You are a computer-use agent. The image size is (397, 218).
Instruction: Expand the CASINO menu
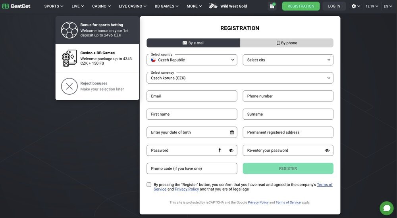(101, 6)
